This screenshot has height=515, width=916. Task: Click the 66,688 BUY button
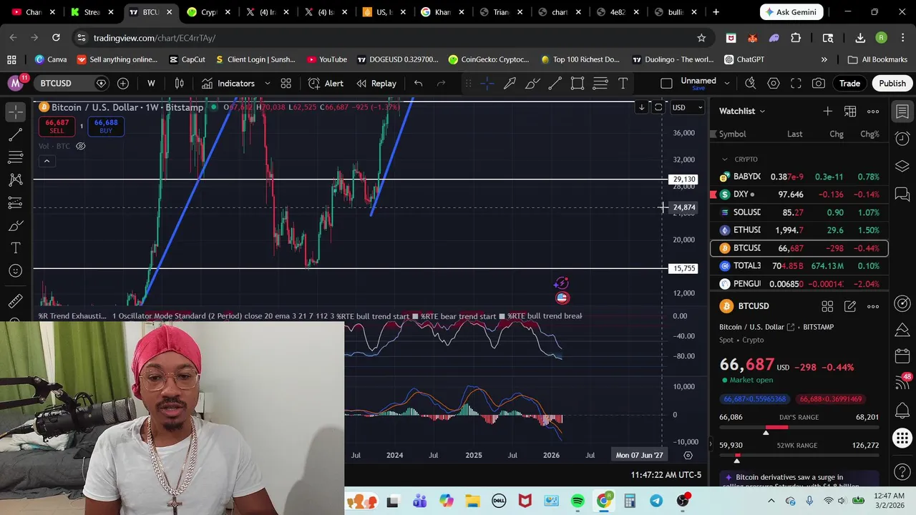[106, 127]
